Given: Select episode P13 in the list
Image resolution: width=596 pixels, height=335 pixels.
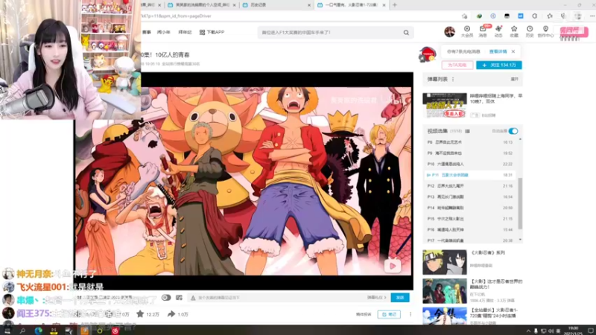Looking at the screenshot, I should click(x=470, y=197).
